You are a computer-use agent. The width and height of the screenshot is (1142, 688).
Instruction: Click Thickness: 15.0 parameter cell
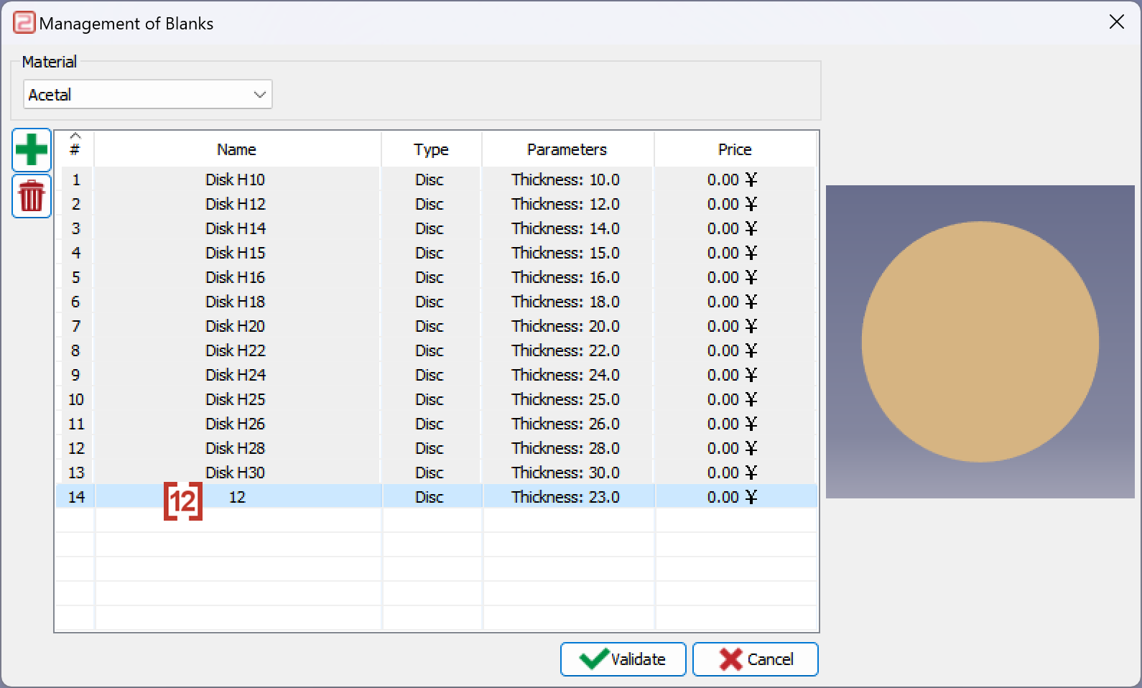(x=567, y=253)
